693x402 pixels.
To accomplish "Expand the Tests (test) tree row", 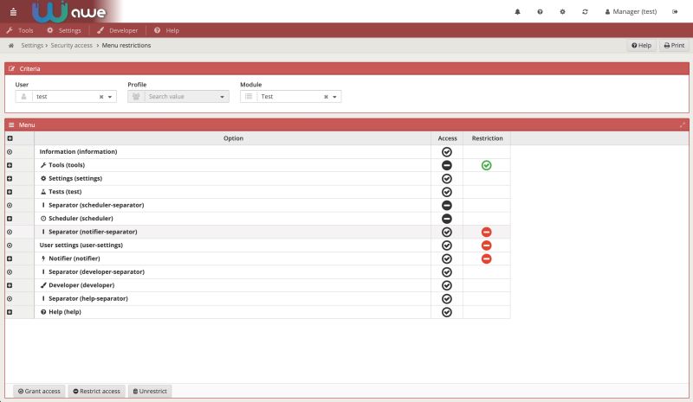I will pos(10,192).
